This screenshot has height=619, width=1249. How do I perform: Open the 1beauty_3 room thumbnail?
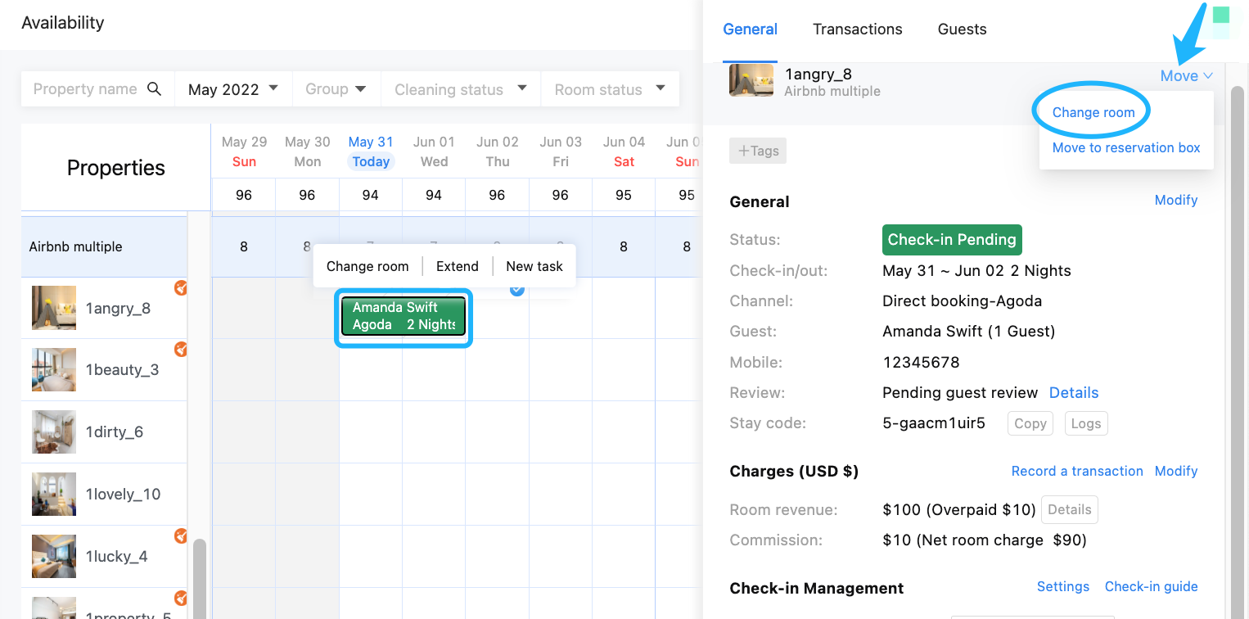click(54, 370)
